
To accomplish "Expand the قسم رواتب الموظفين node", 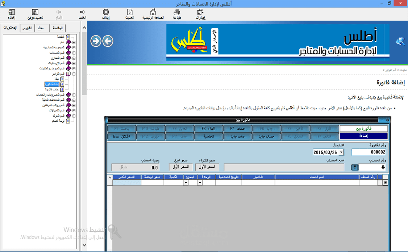I will [x=74, y=105].
